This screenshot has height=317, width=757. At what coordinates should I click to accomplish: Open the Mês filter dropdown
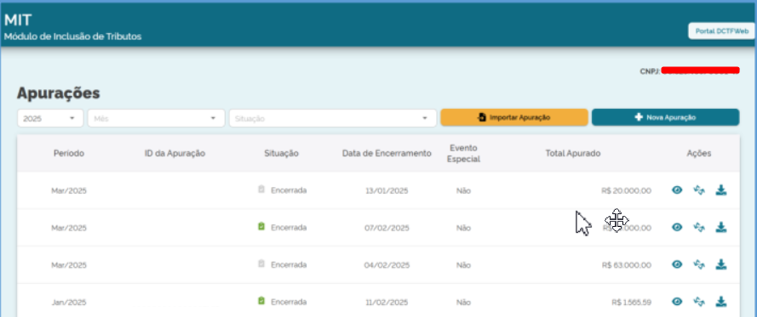pos(157,118)
